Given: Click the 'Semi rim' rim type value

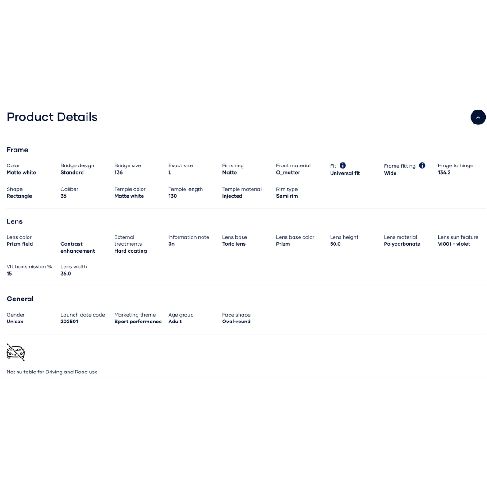Looking at the screenshot, I should coord(287,196).
